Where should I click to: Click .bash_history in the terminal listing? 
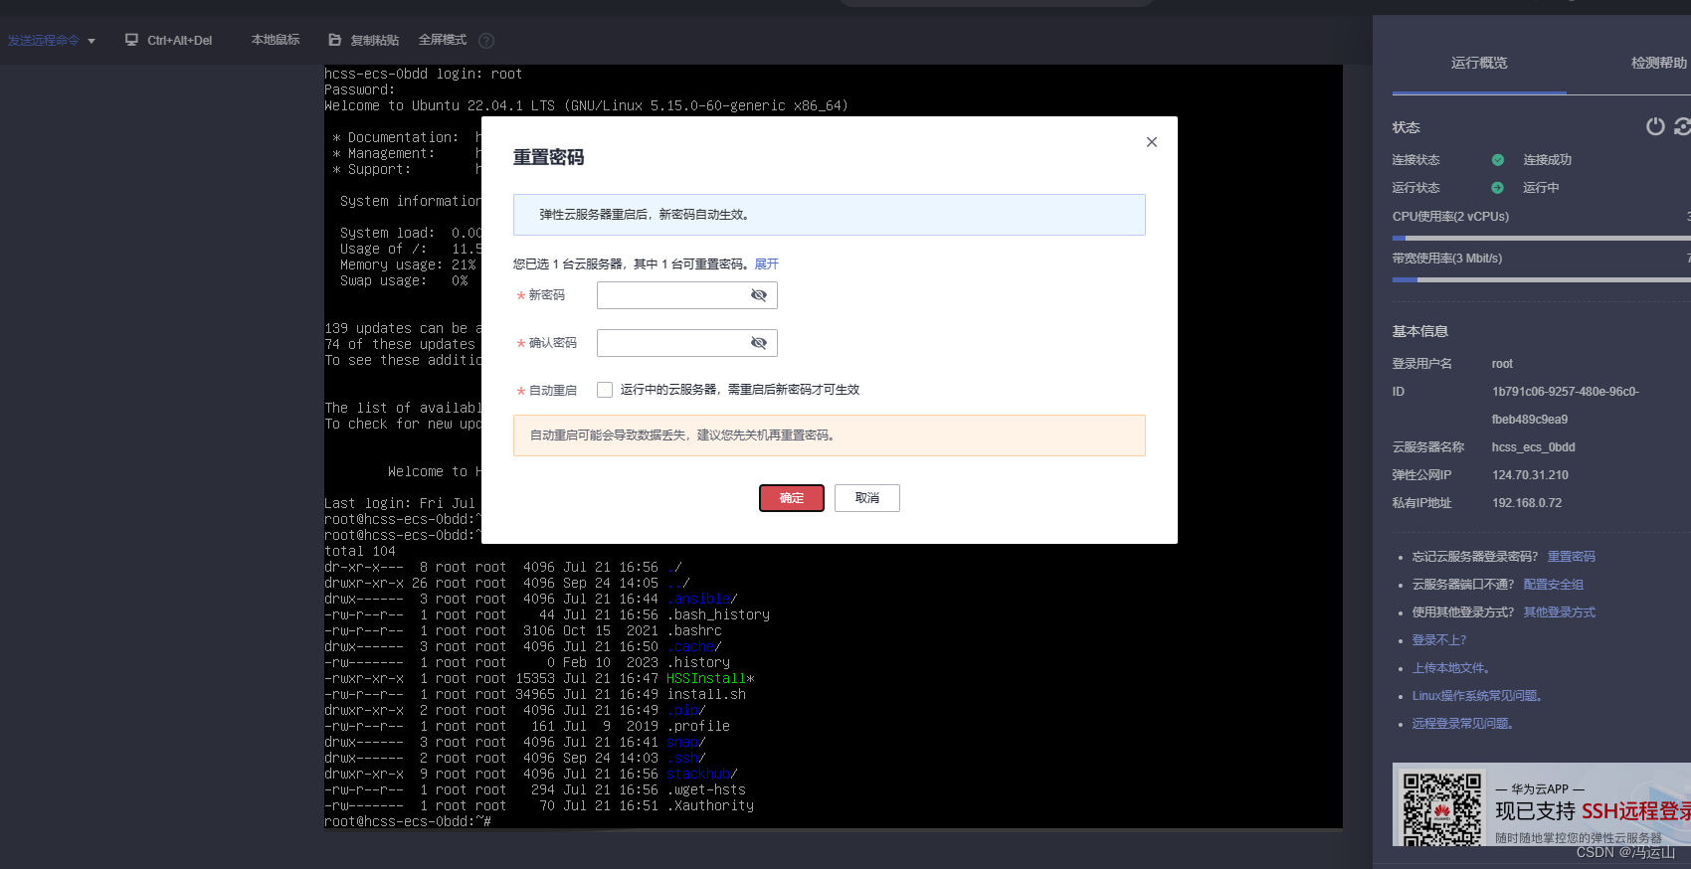point(718,615)
